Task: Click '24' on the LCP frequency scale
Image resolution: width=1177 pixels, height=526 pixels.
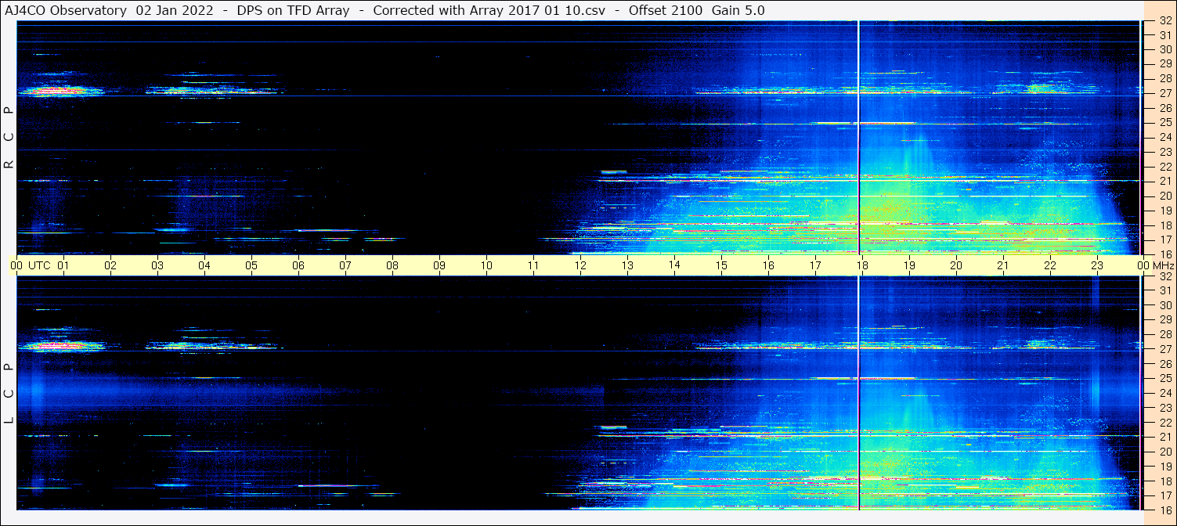Action: click(1165, 393)
